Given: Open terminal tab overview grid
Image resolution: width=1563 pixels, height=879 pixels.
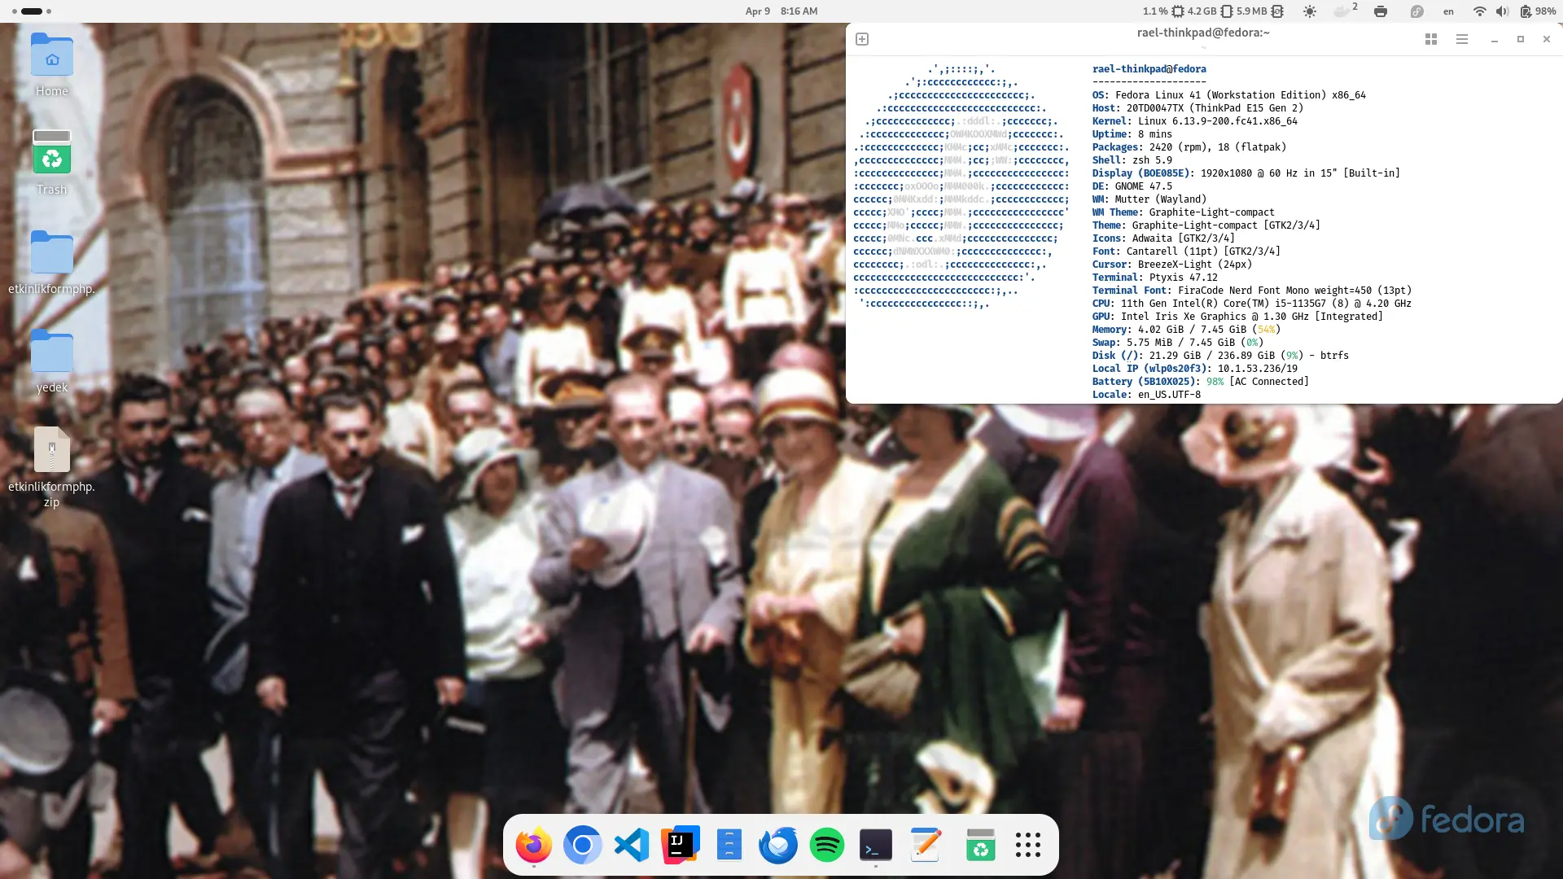Looking at the screenshot, I should (x=1431, y=39).
